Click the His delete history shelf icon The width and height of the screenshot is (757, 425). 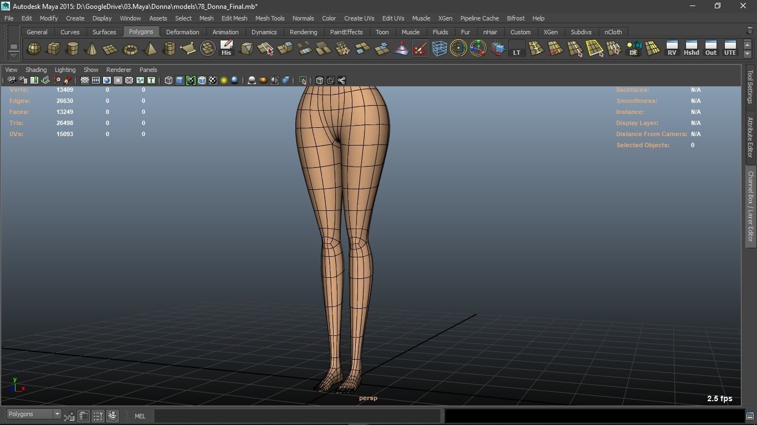226,49
